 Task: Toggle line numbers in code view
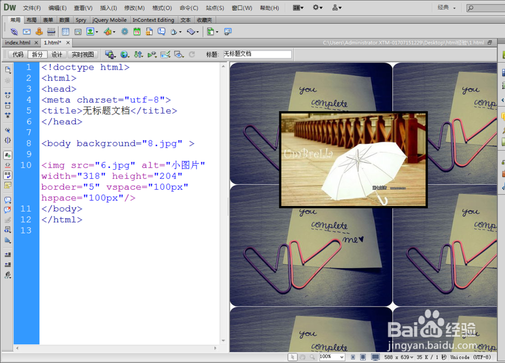(x=8, y=155)
